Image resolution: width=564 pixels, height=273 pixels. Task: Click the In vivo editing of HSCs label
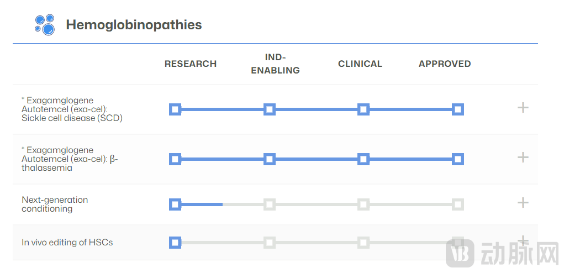(x=67, y=242)
